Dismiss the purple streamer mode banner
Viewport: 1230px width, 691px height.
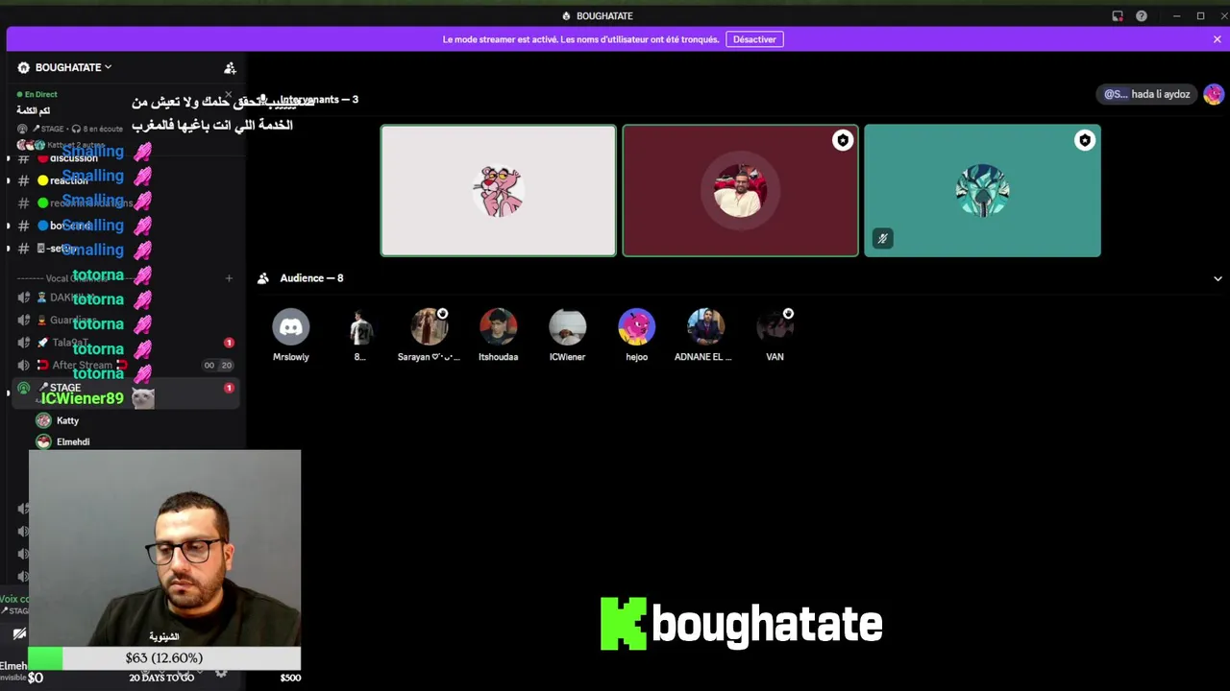(x=1217, y=39)
